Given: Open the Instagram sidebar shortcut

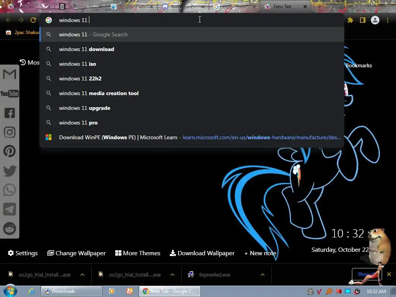Looking at the screenshot, I should (10, 132).
